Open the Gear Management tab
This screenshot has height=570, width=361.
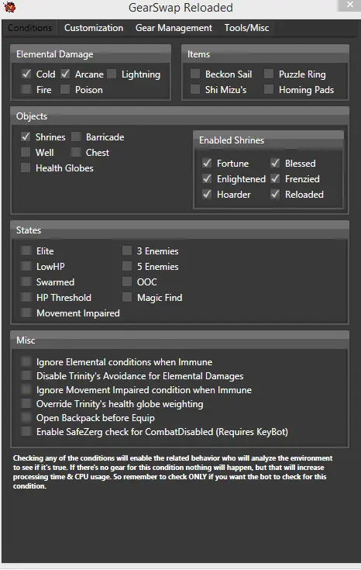(174, 28)
